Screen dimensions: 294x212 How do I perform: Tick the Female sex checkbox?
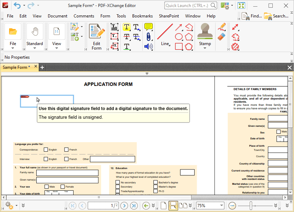tap(63, 187)
